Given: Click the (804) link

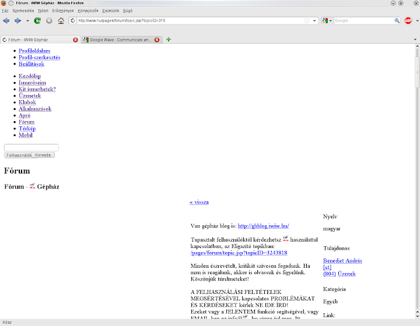Looking at the screenshot, I should 330,274.
